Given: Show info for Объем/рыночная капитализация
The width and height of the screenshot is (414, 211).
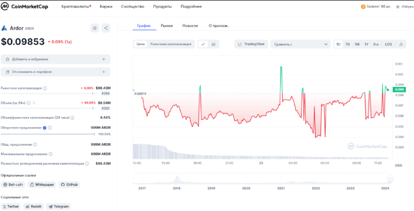Looking at the screenshot, I should coord(72,118).
